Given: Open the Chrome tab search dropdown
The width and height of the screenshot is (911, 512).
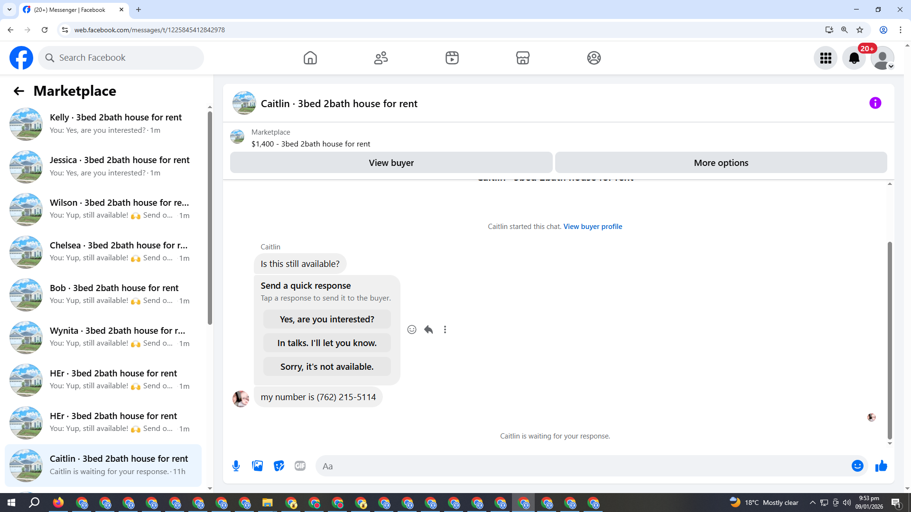Looking at the screenshot, I should [9, 9].
